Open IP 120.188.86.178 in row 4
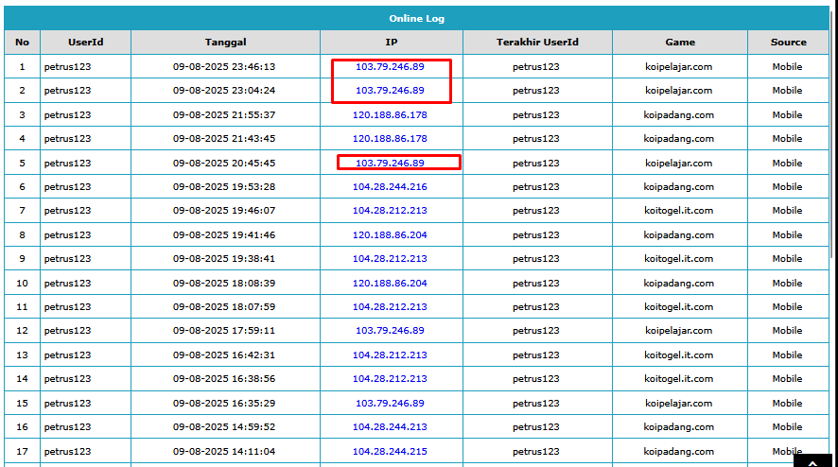Image resolution: width=838 pixels, height=467 pixels. tap(390, 138)
